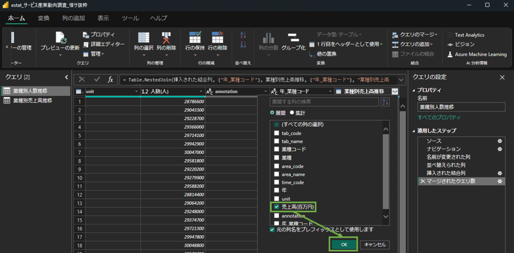
Task: Sort descending with the Z-A icon
Action: (x=243, y=44)
